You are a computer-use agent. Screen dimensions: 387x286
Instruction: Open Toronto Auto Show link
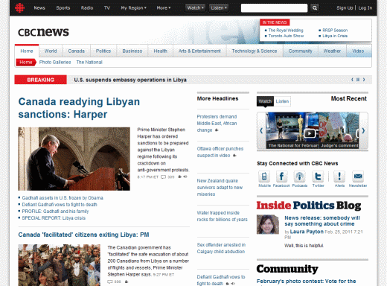(286, 36)
